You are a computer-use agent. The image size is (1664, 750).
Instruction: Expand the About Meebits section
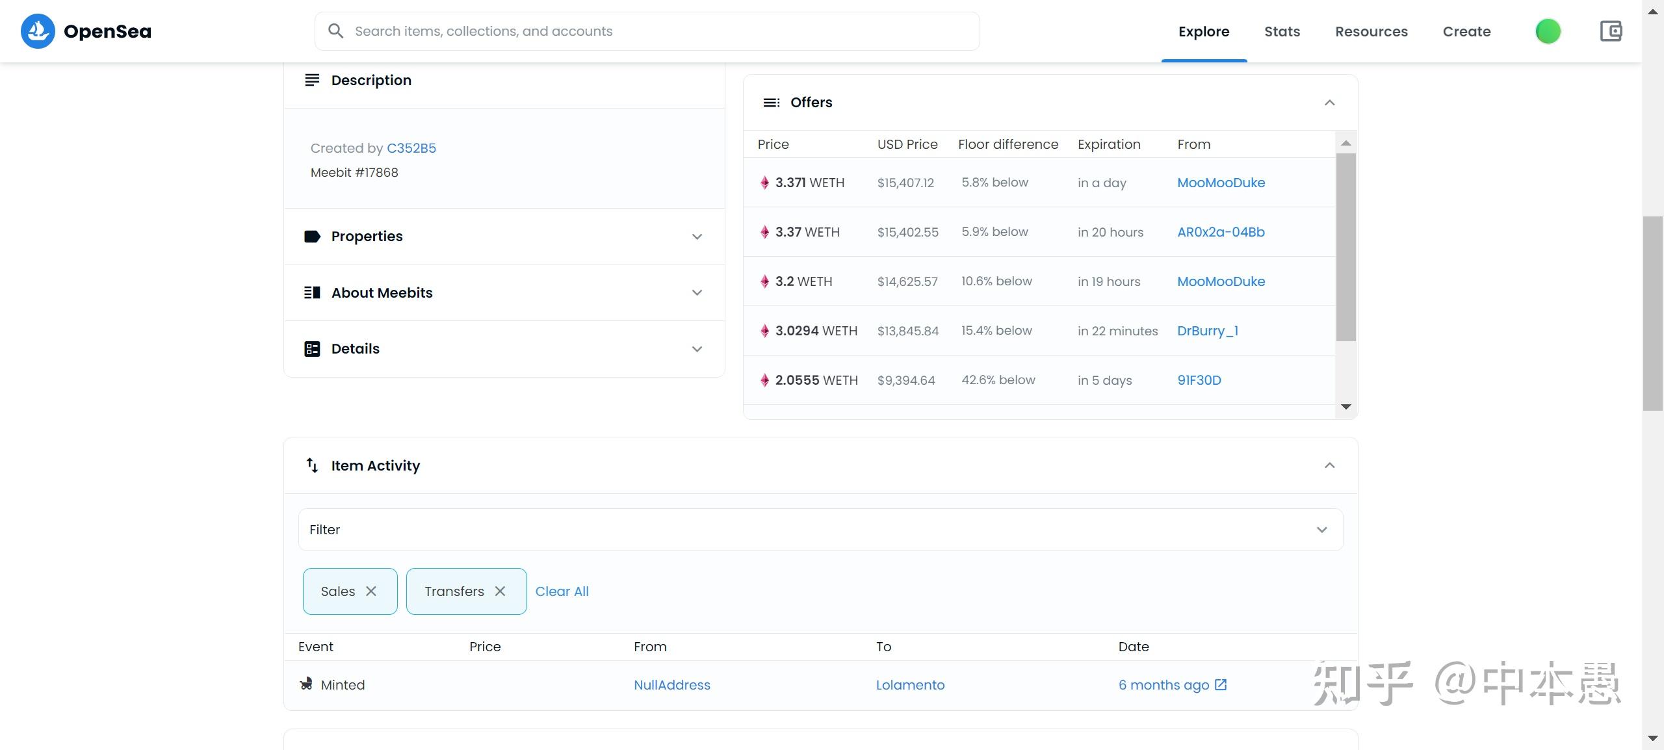tap(697, 293)
